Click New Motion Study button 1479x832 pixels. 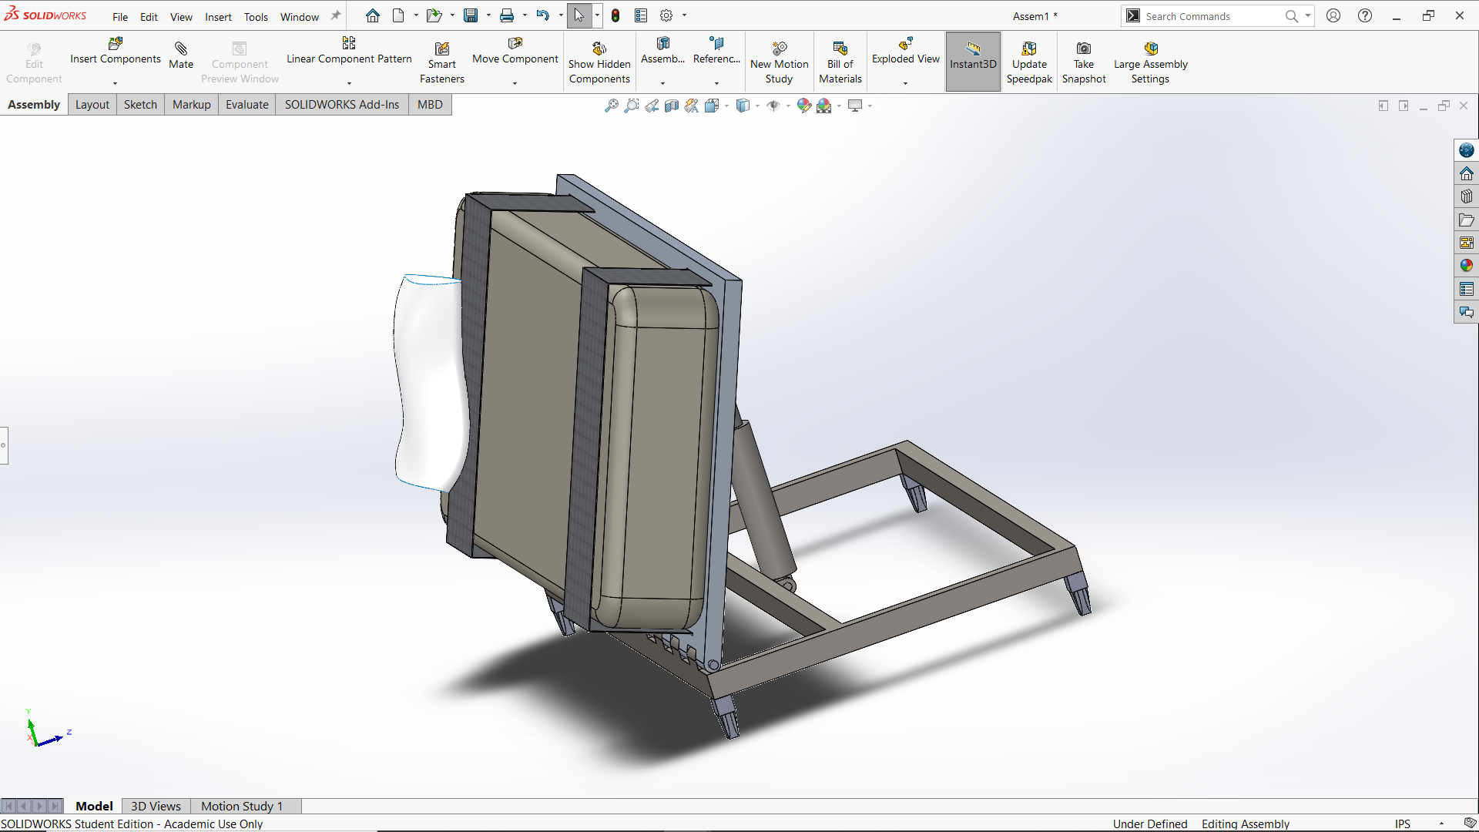779,63
